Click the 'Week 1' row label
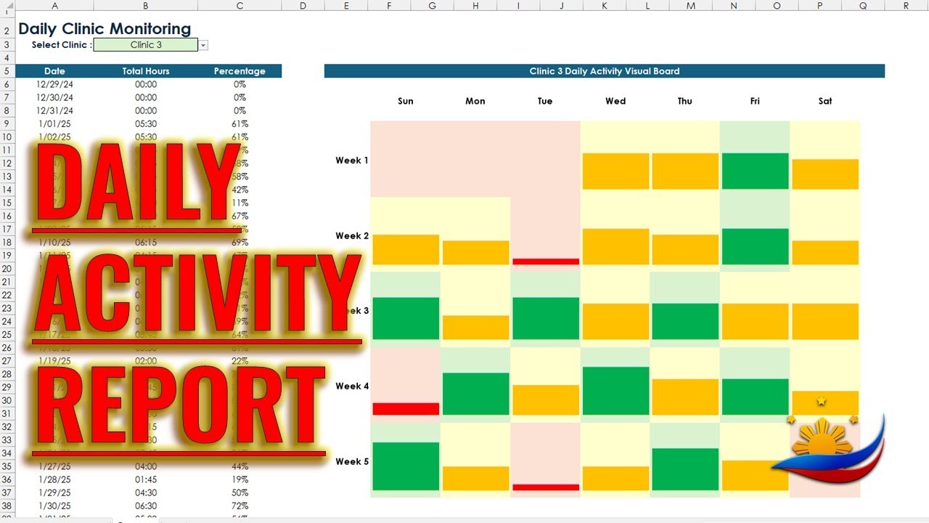Image resolution: width=929 pixels, height=523 pixels. pos(352,161)
